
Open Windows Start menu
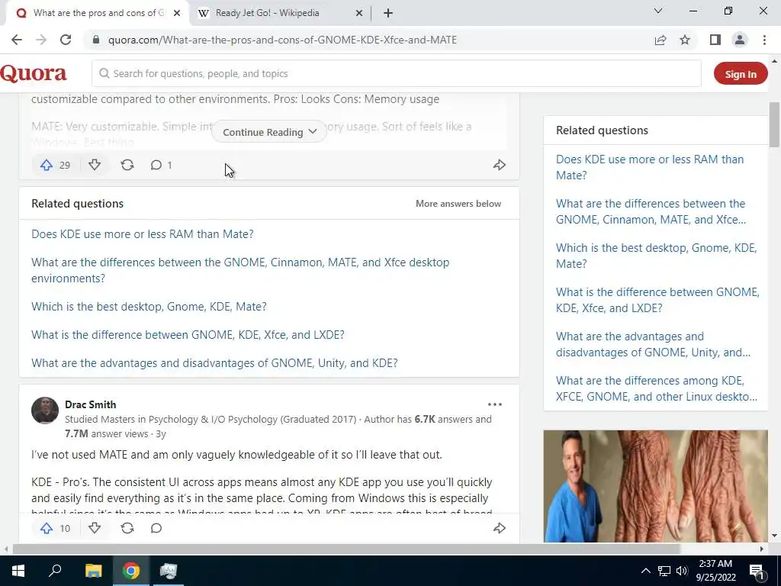tap(18, 571)
